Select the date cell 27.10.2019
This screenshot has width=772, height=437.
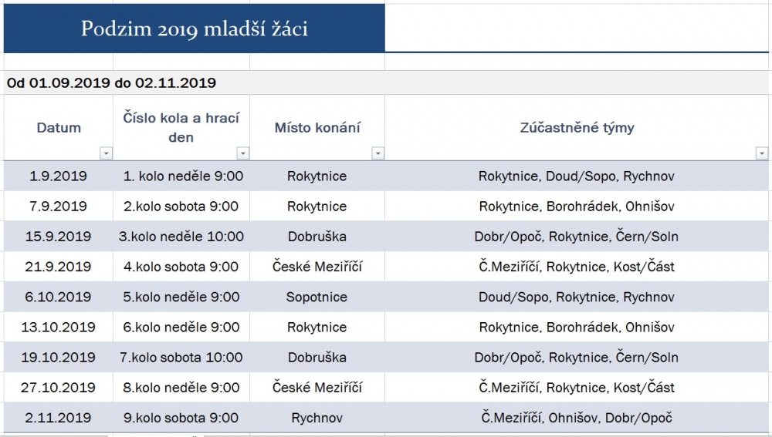[x=58, y=388]
